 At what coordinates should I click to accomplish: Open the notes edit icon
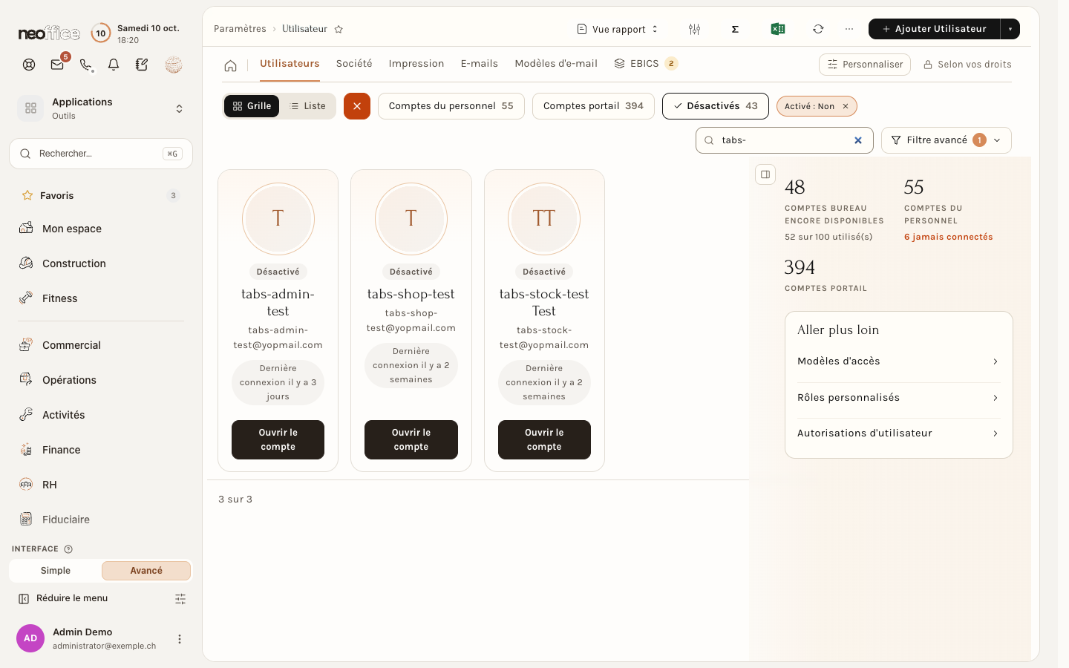142,65
